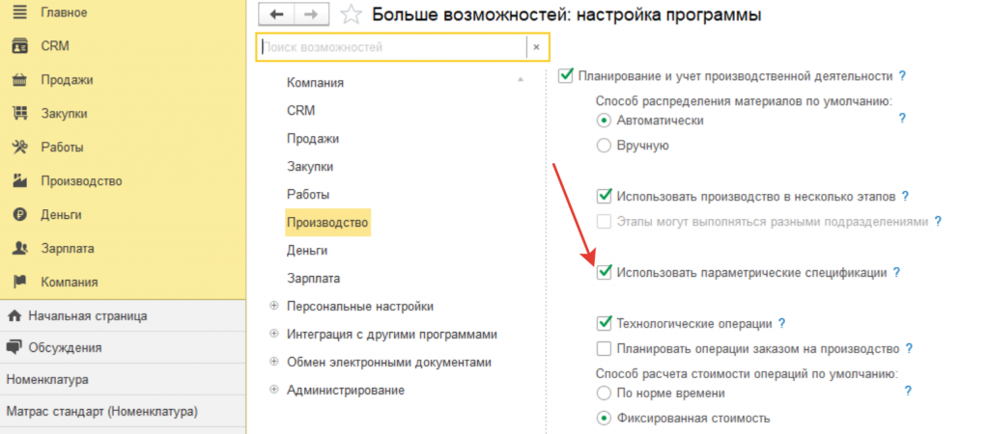Show help for производство в несколько этапов

(905, 196)
